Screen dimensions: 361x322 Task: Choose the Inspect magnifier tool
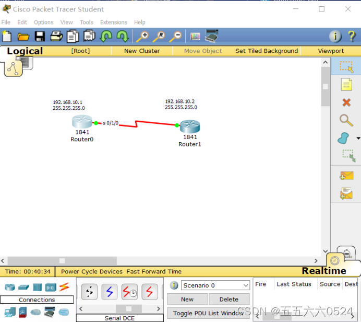coord(346,120)
